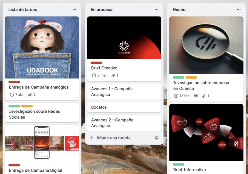Open Investigación sobre Redes Sociales card
This screenshot has width=248, height=174.
tap(42, 113)
